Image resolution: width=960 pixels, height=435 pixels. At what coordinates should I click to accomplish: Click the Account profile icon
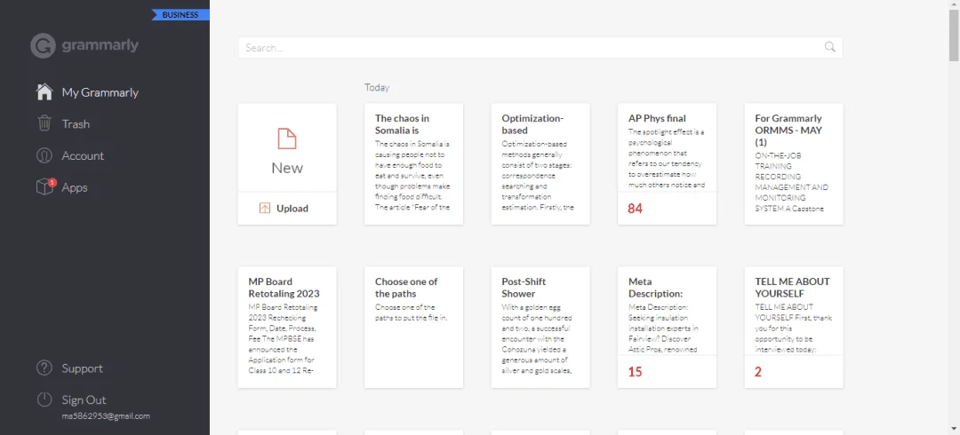pos(44,155)
